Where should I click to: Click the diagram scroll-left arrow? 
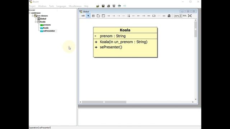pos(80,102)
